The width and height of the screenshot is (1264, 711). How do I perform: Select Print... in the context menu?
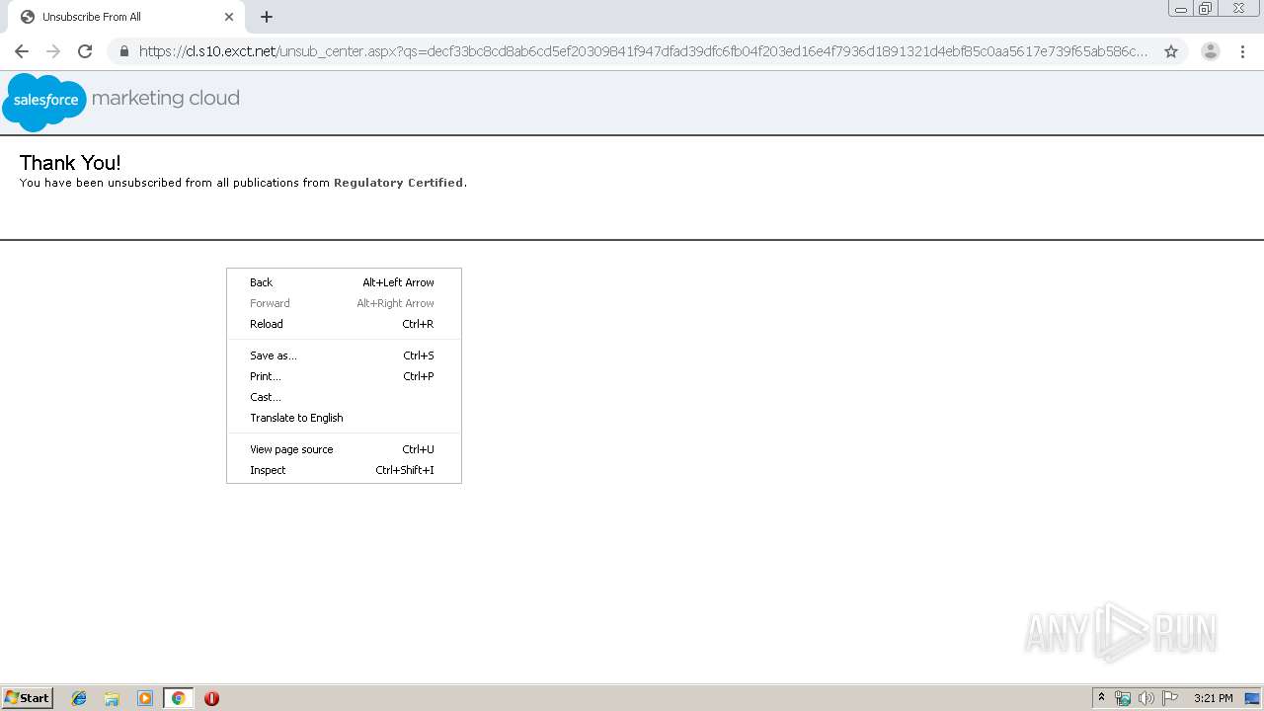tap(344, 376)
